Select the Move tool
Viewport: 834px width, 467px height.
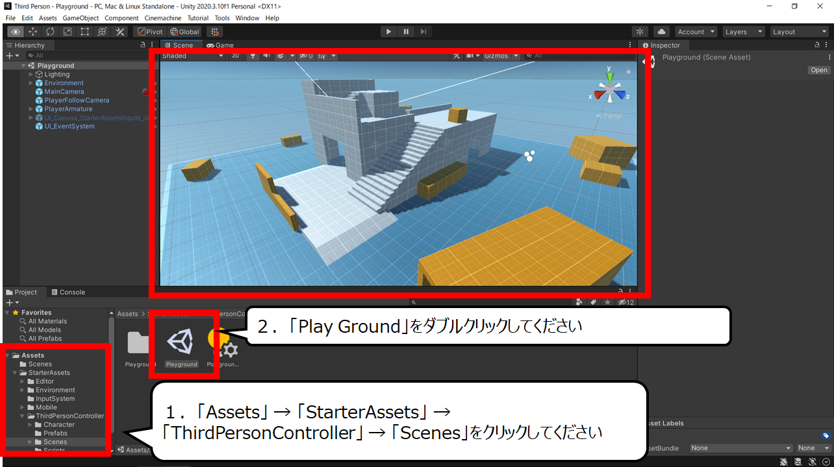click(33, 31)
